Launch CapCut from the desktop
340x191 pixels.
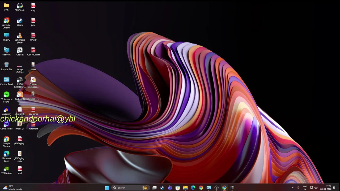tap(20, 52)
